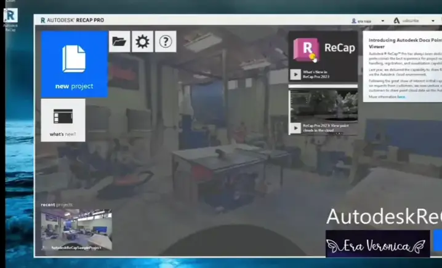This screenshot has height=268, width=442.
Task: Play the What's New in ReCap Pro video
Action: click(x=295, y=74)
